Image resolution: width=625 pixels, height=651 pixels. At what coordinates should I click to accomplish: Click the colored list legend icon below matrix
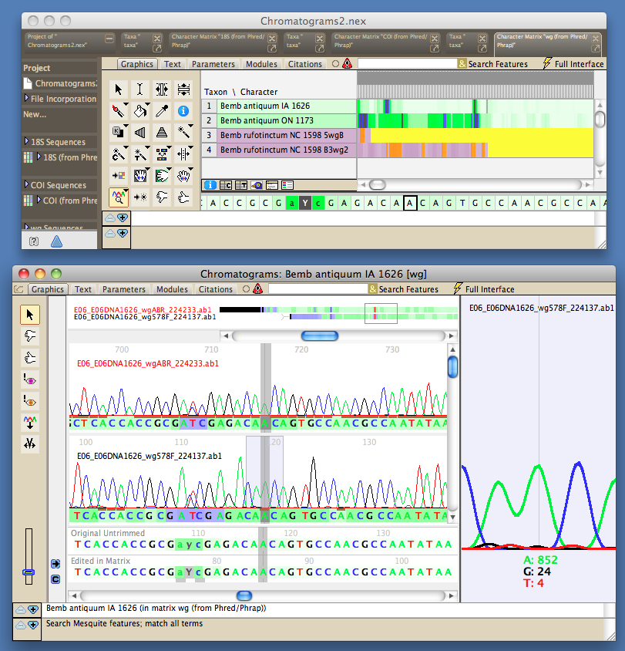click(287, 185)
